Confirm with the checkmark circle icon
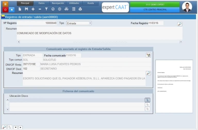The width and height of the screenshot is (198, 130). coord(53,9)
